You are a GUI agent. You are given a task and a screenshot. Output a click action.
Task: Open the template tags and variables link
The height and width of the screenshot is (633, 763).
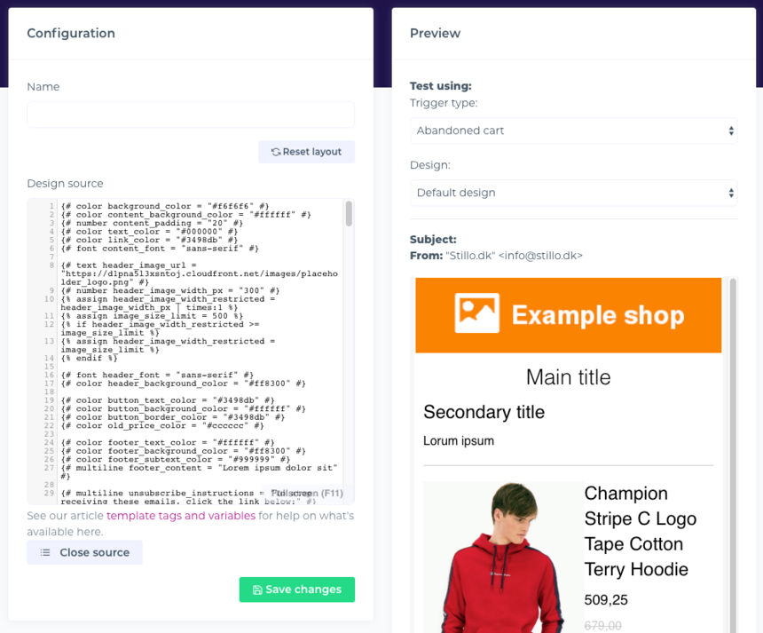(x=181, y=516)
